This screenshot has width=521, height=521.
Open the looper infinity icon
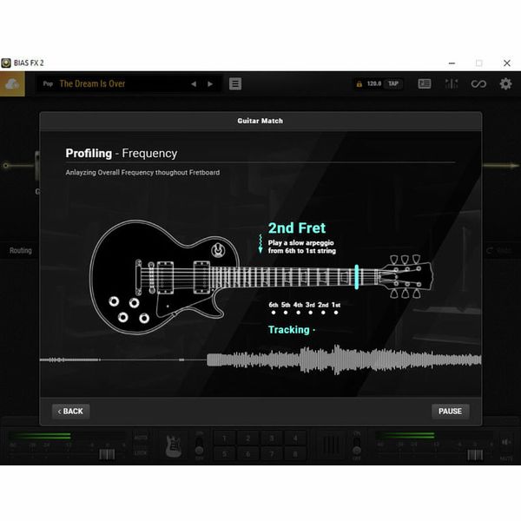coord(478,84)
